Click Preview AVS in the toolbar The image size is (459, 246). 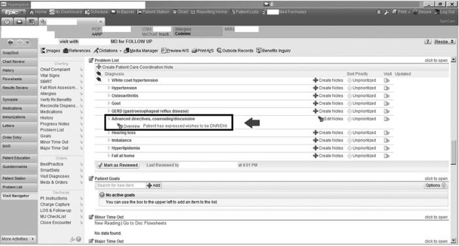click(x=175, y=50)
